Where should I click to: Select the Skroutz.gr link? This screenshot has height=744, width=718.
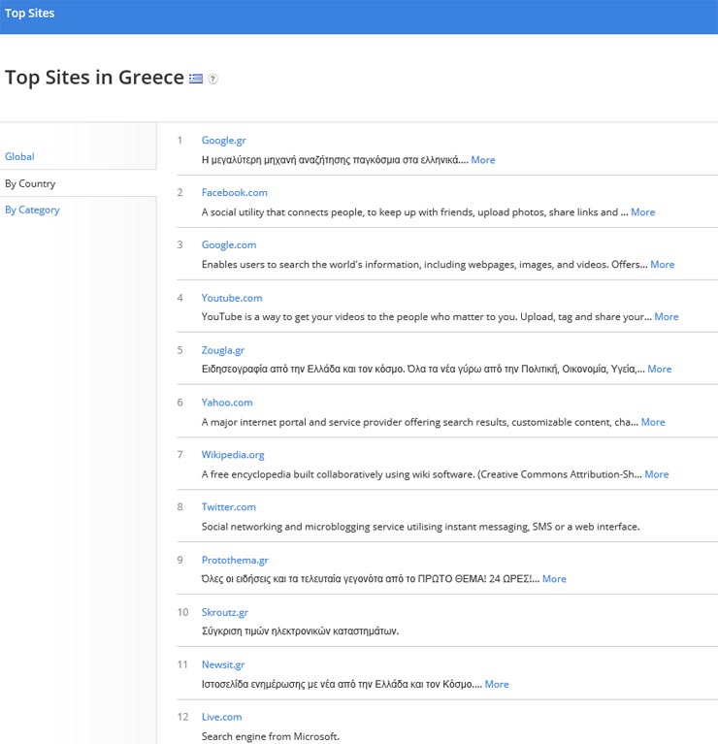pos(225,612)
